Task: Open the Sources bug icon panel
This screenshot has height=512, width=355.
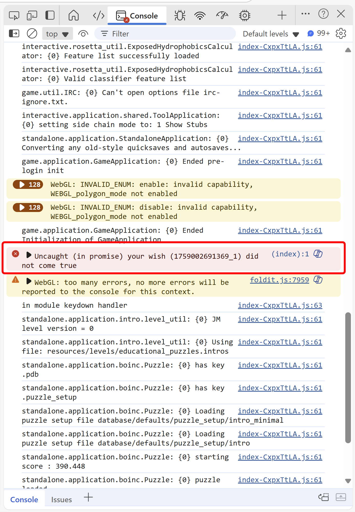Action: 180,15
